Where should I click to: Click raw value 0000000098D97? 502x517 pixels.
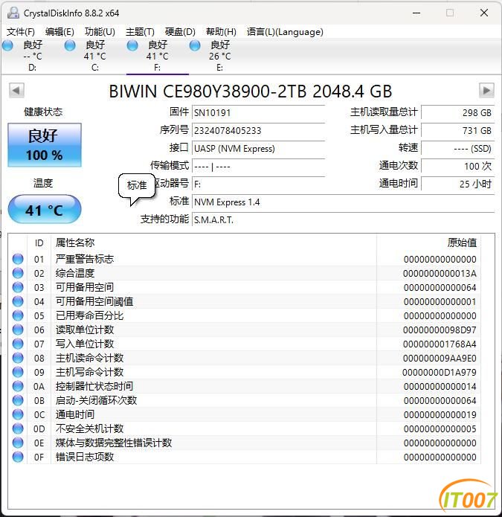pos(440,330)
